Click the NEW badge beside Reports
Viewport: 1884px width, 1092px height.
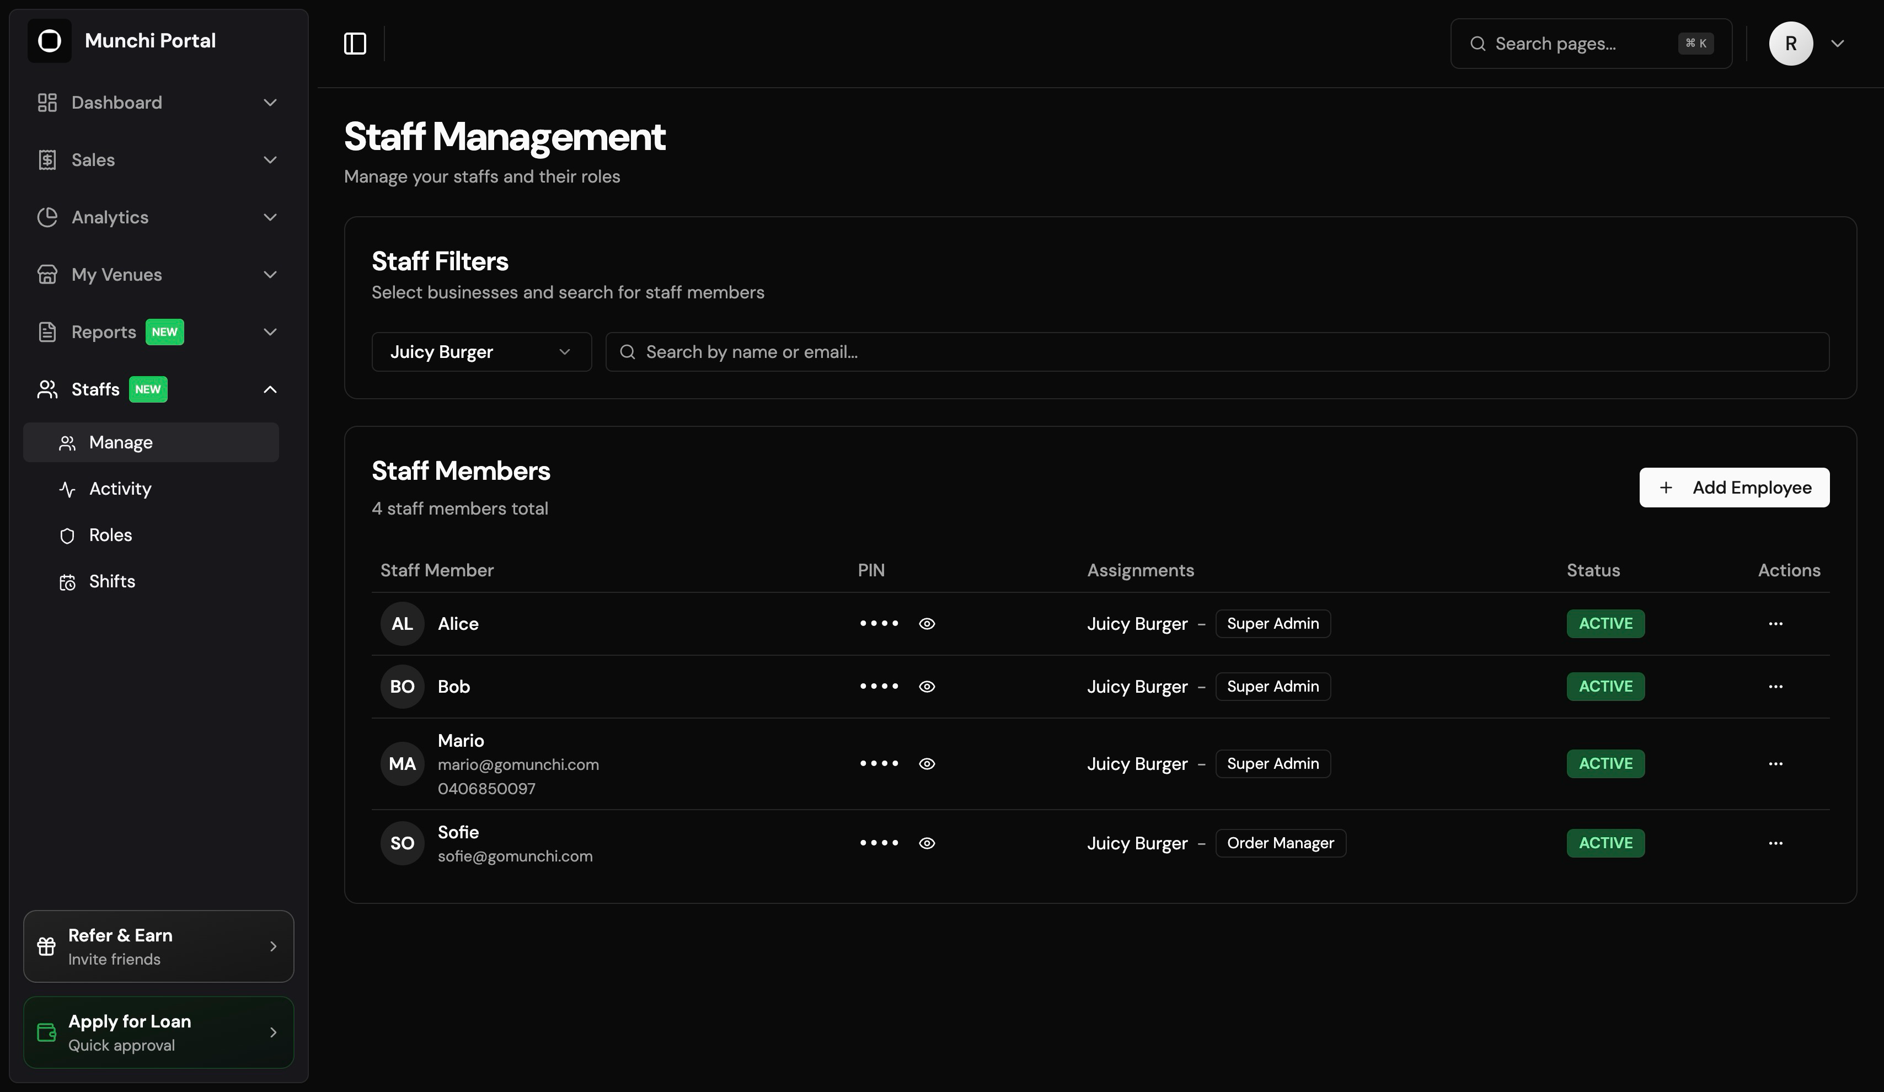[164, 332]
